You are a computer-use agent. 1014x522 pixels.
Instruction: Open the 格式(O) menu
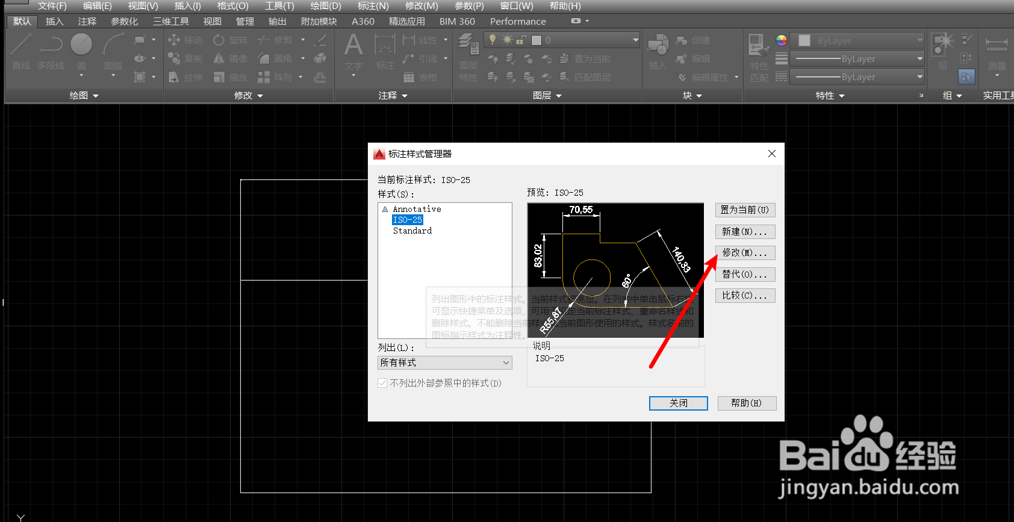pos(232,5)
